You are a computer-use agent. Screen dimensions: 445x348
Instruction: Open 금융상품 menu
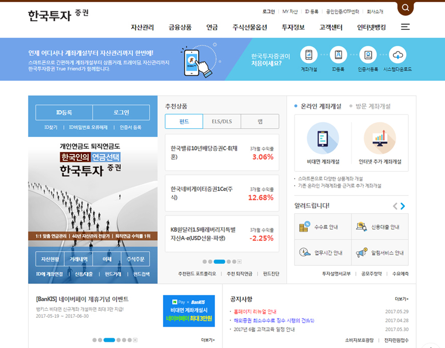(180, 27)
